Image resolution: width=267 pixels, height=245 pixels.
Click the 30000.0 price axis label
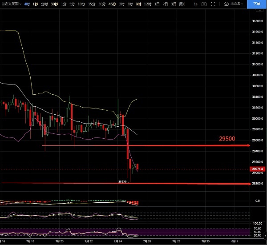258,118
